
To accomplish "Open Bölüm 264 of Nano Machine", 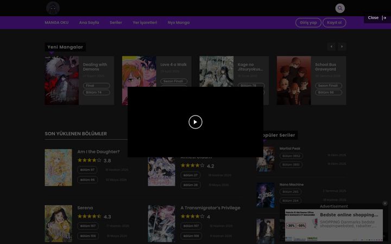I will coord(291,201).
